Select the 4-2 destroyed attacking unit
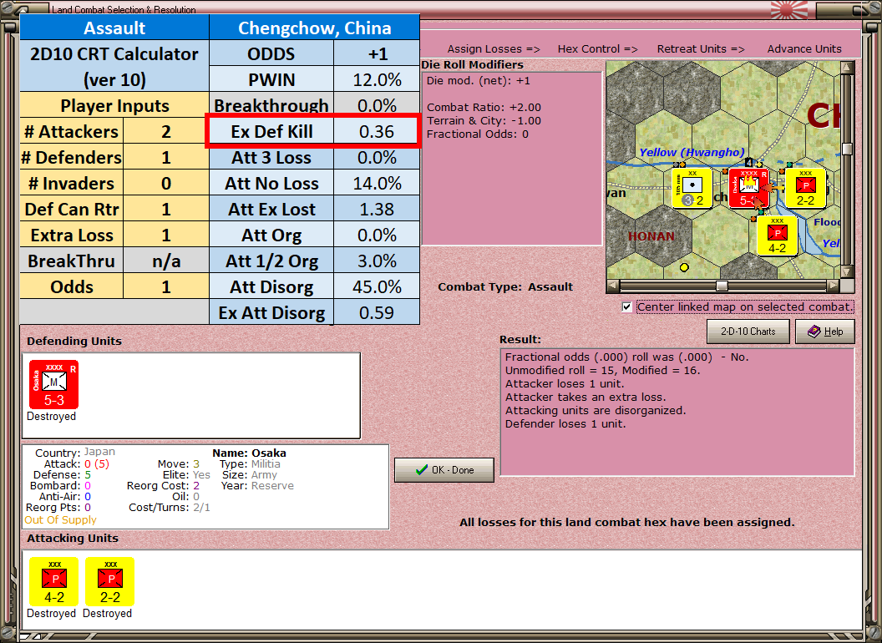 (54, 581)
